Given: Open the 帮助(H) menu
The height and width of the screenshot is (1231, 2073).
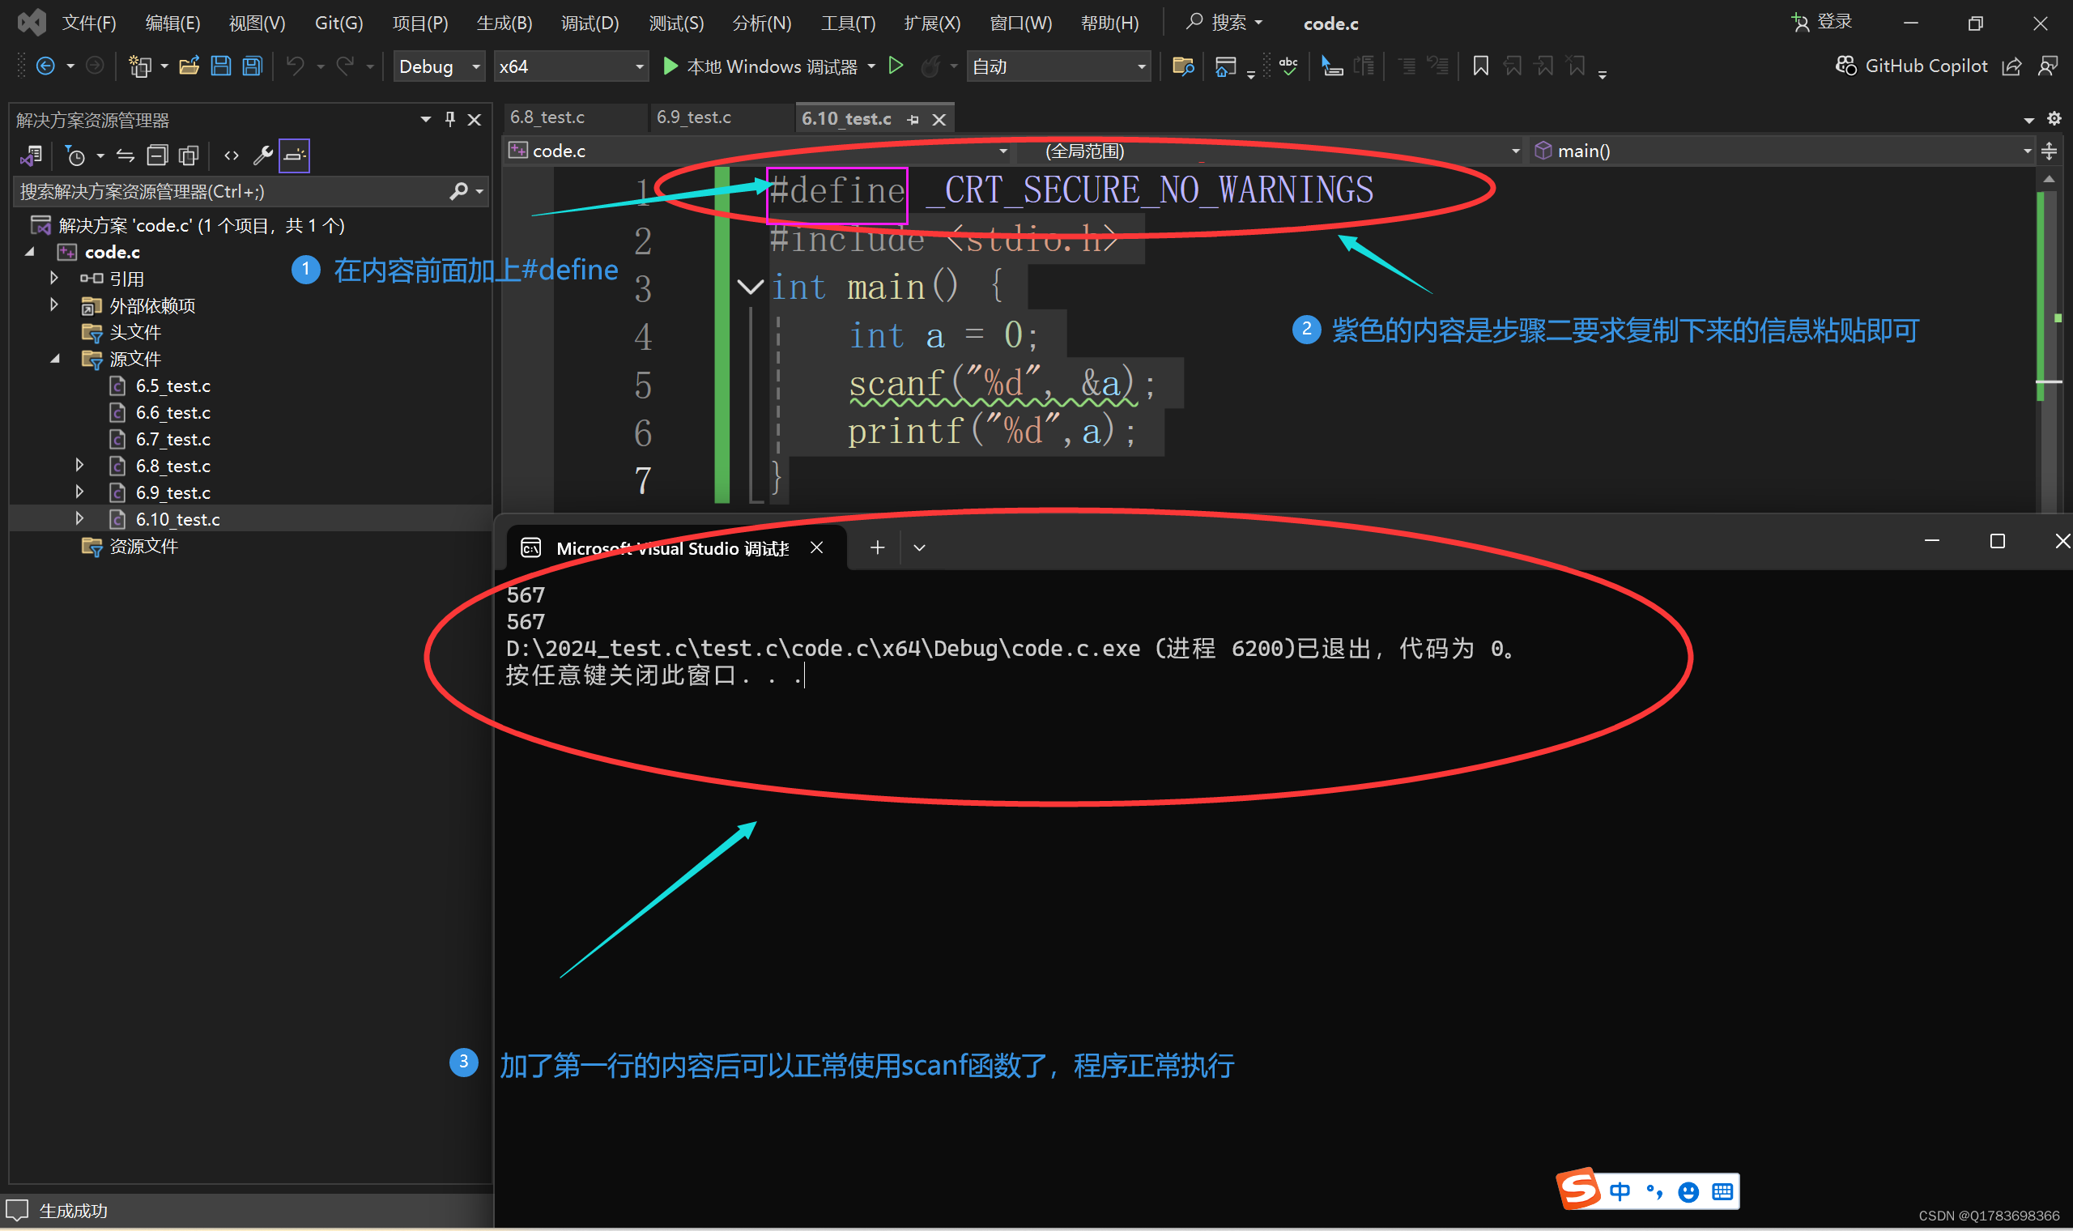Looking at the screenshot, I should [x=1109, y=23].
